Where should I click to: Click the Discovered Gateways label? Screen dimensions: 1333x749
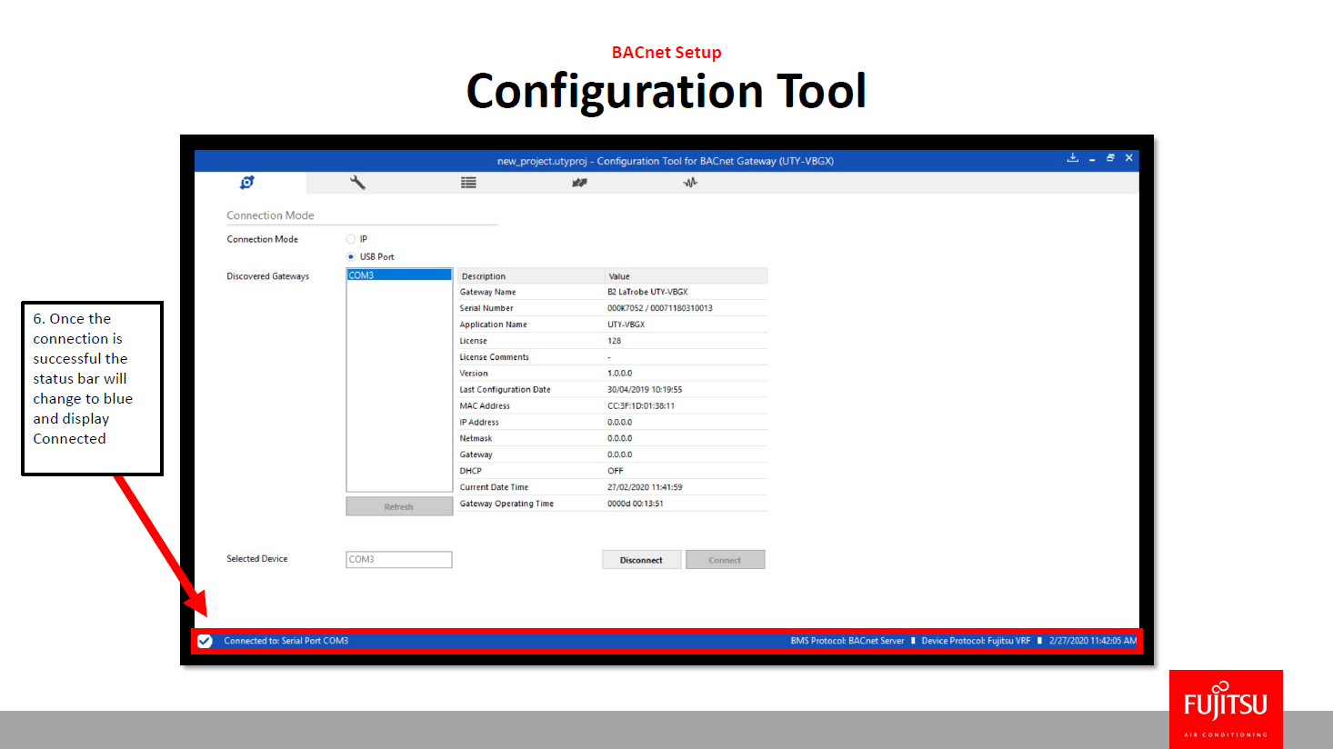(267, 276)
